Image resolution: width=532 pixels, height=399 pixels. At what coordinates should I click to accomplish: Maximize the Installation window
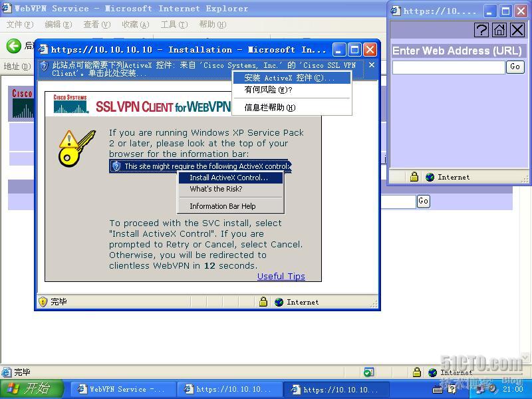[x=354, y=50]
